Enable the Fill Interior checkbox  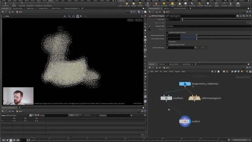(x=167, y=42)
